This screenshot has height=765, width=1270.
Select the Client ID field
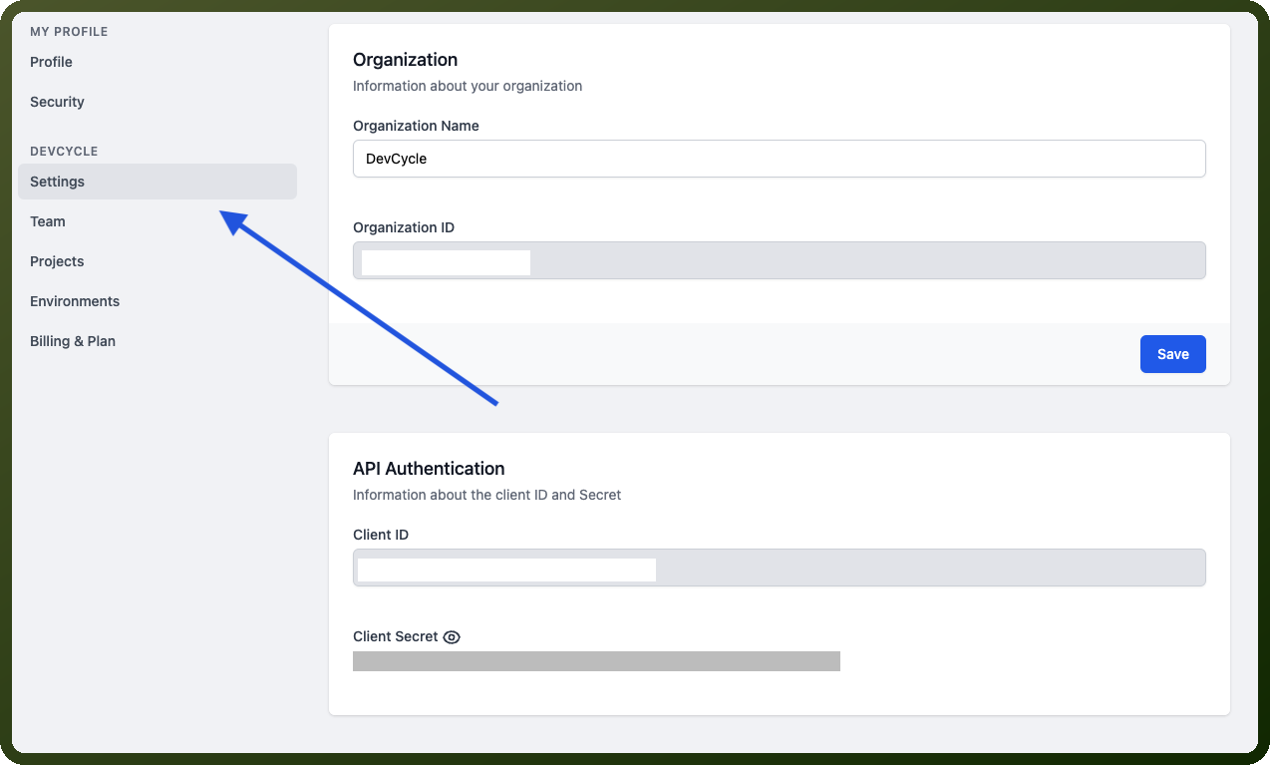click(780, 568)
